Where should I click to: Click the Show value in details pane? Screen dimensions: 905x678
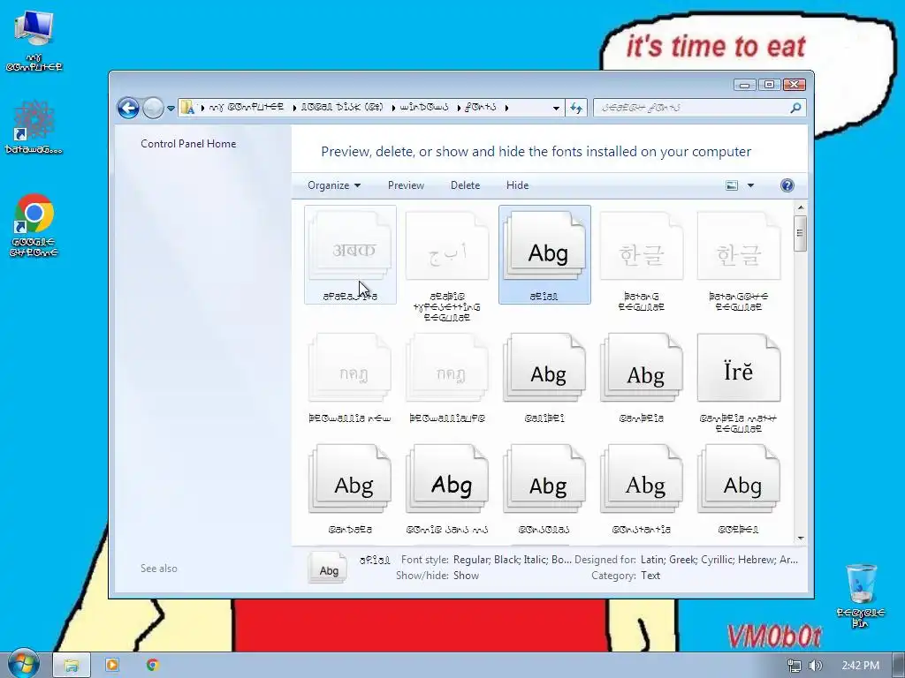coord(467,576)
